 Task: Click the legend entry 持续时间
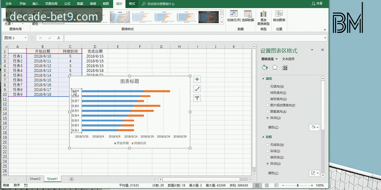[x=139, y=143]
